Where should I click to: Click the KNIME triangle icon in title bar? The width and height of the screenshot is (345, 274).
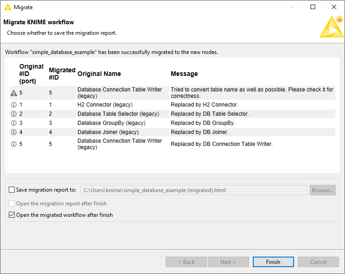tap(8, 7)
